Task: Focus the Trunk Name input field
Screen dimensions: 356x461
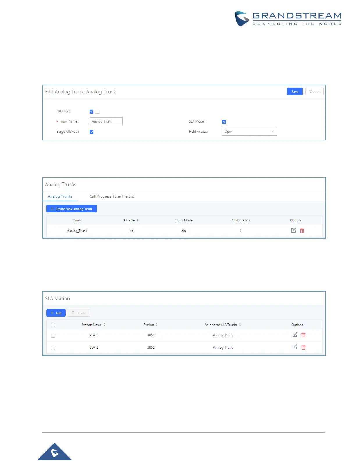Action: (x=106, y=121)
